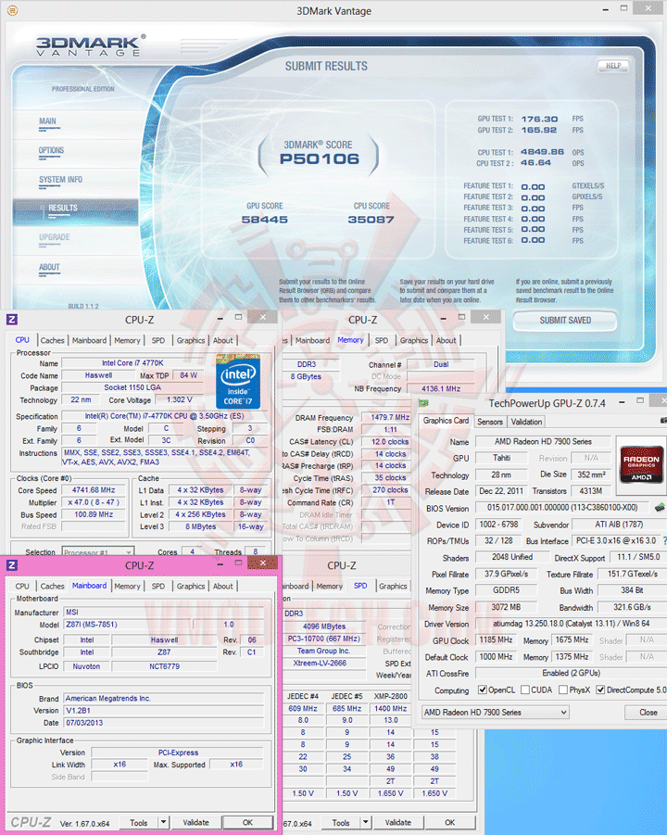This screenshot has width=667, height=835.
Task: Click the 3DMark Vantage title bar icon
Action: click(12, 10)
